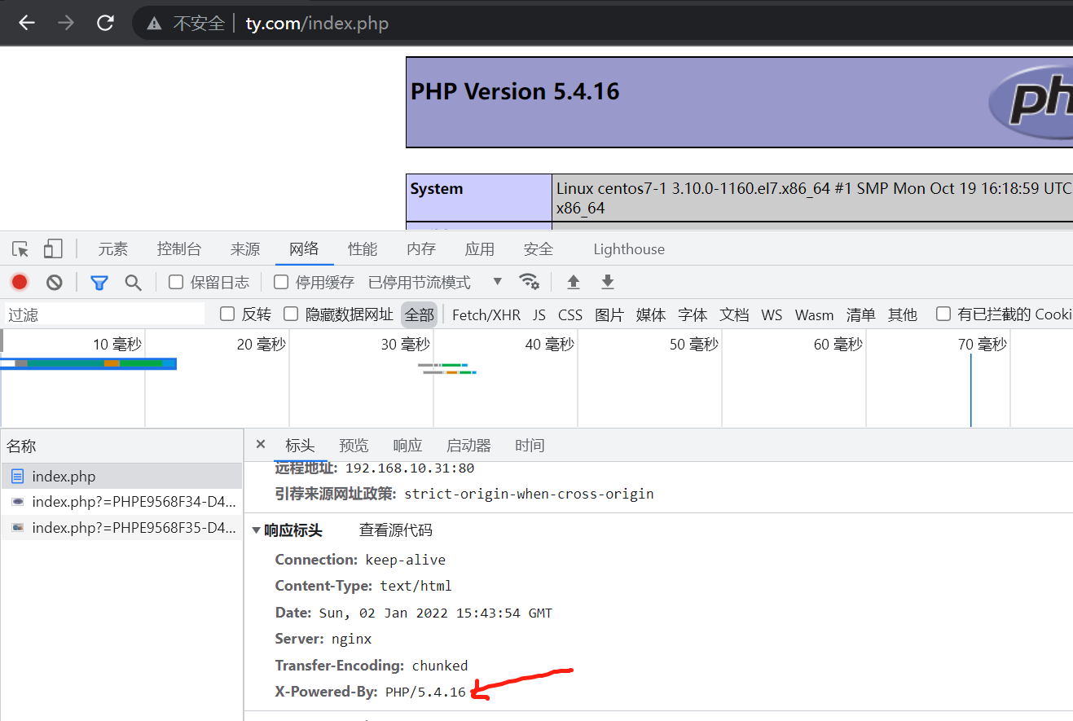Click the import HAR upload arrow
This screenshot has height=721, width=1073.
tap(574, 282)
